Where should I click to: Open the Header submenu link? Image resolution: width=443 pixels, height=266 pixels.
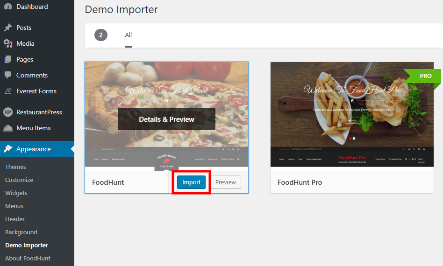pos(14,219)
